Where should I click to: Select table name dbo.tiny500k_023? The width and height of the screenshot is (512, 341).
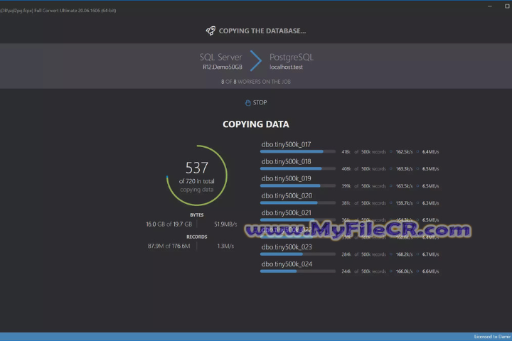pyautogui.click(x=287, y=247)
